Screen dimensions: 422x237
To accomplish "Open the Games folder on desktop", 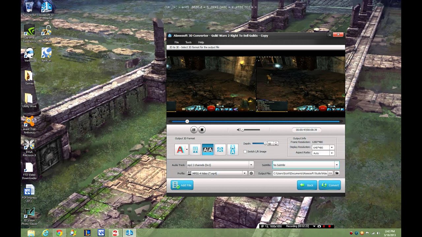I will (29, 78).
